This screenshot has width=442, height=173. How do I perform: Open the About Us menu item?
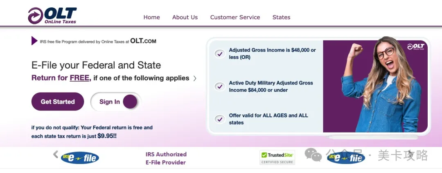(185, 17)
